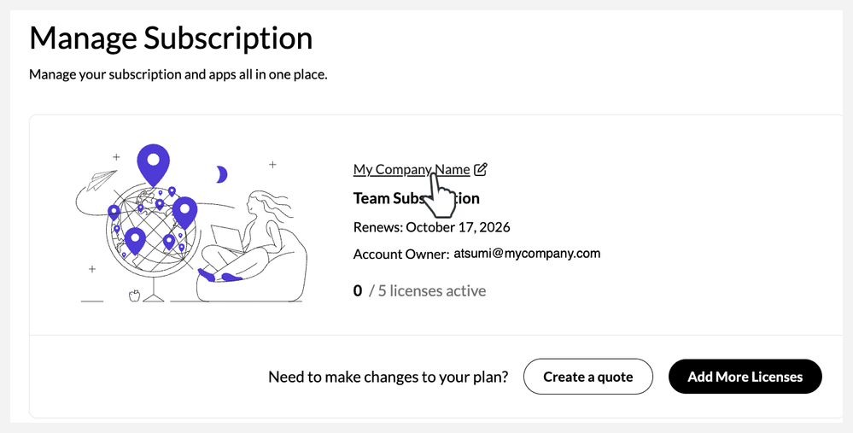853x433 pixels.
Task: Click the paper airplane illustration
Action: pyautogui.click(x=102, y=178)
